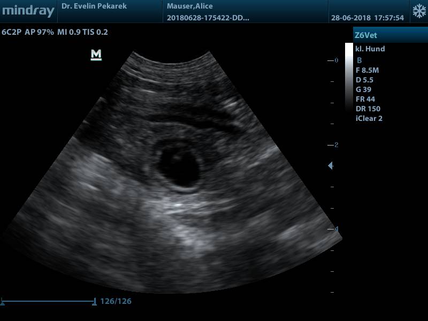Click the frequency value F 8.5M
428x321 pixels.
pos(367,70)
